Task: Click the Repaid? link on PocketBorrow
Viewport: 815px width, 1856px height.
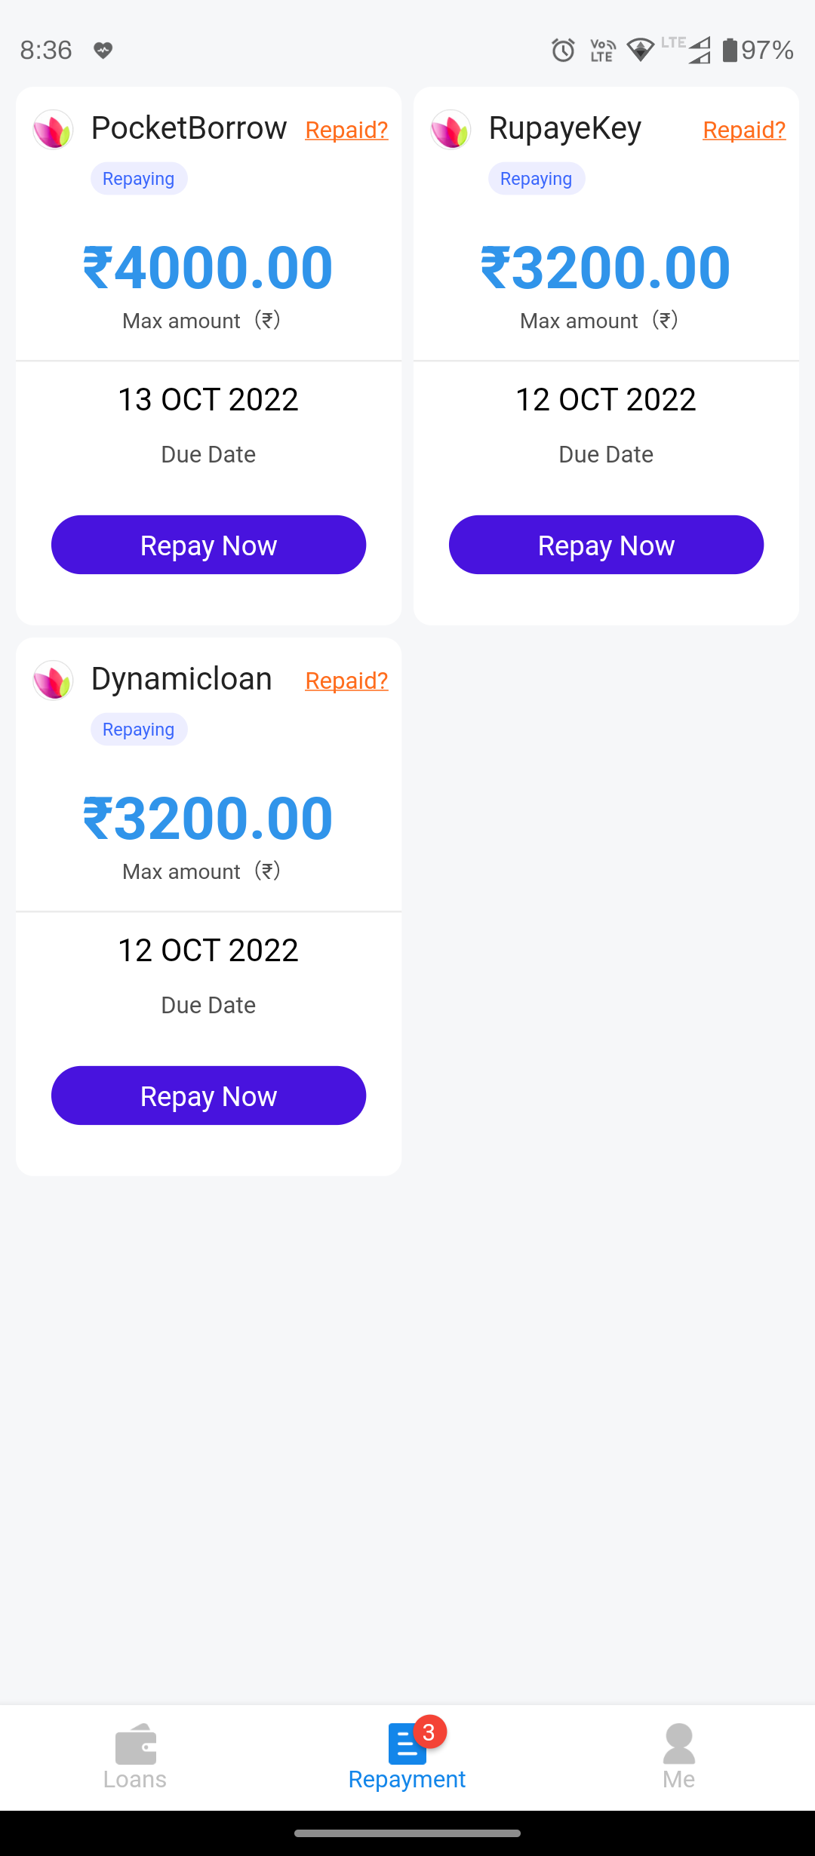Action: tap(346, 131)
